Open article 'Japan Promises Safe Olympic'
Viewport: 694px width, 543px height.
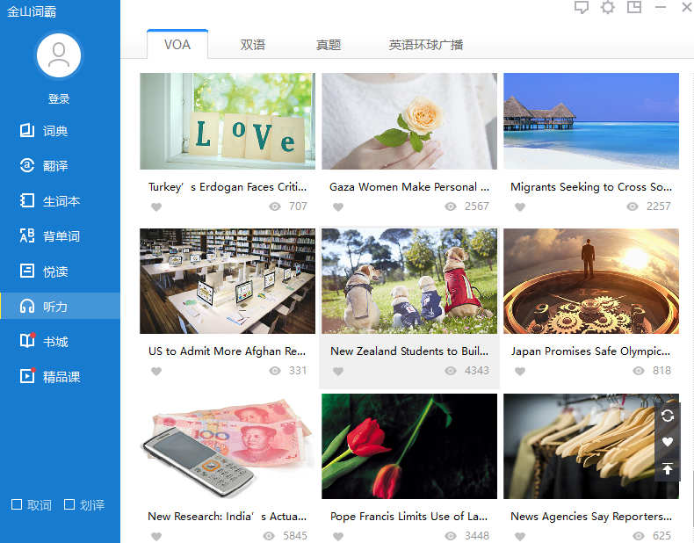pos(590,351)
